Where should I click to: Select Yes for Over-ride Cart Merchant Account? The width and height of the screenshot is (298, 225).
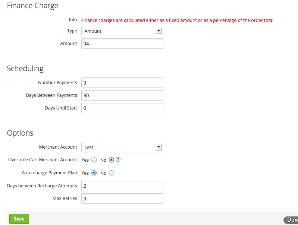tap(94, 160)
